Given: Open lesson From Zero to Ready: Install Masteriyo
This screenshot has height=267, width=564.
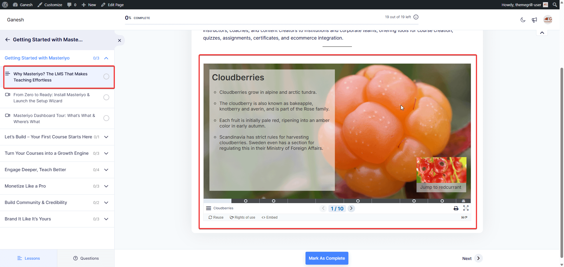Looking at the screenshot, I should (x=52, y=98).
